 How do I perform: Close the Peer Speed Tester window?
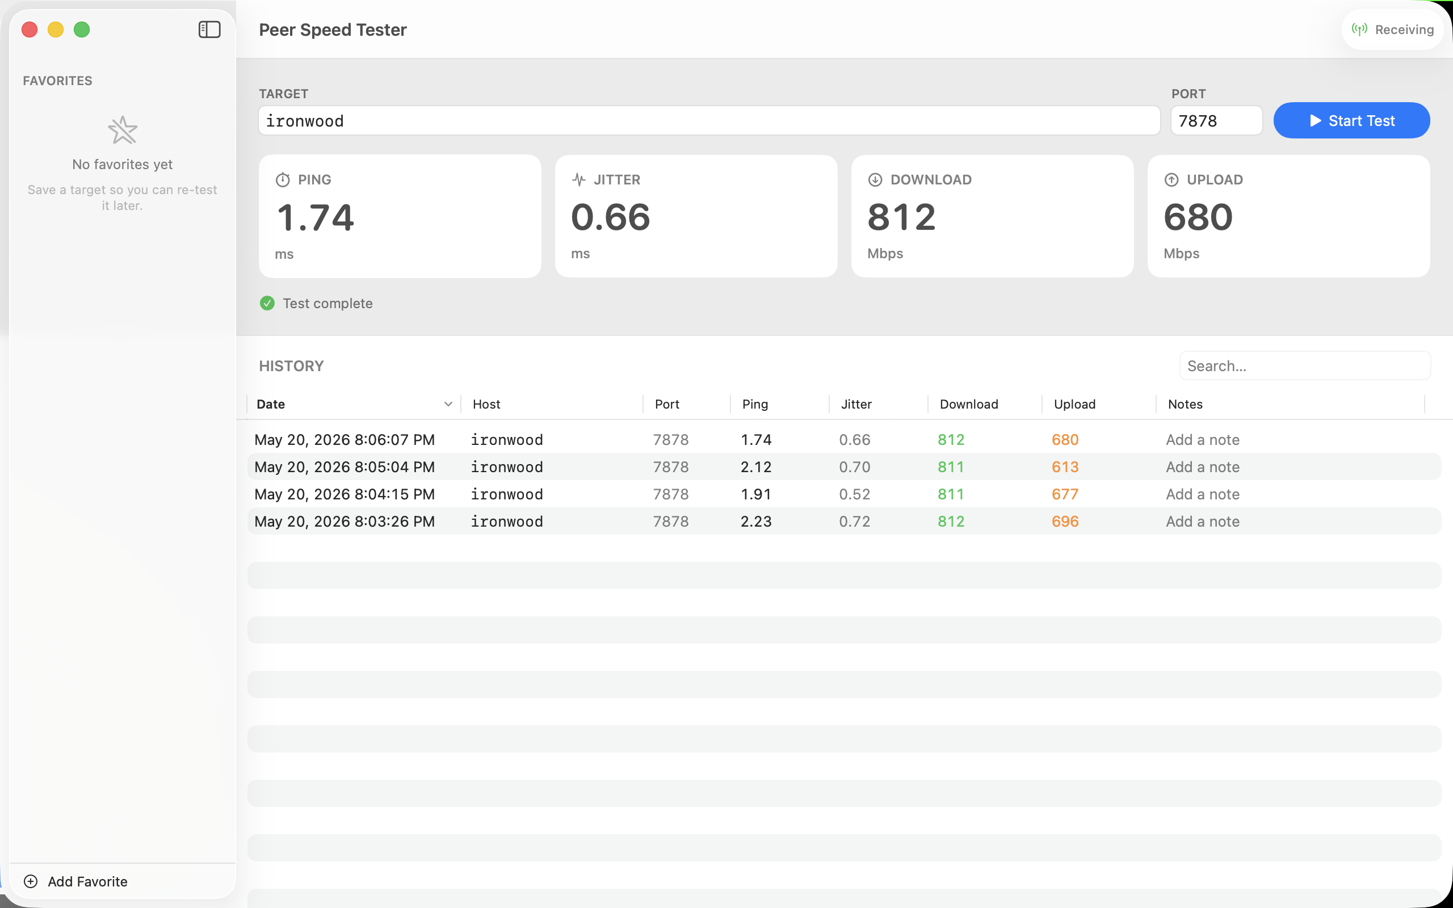(x=30, y=30)
